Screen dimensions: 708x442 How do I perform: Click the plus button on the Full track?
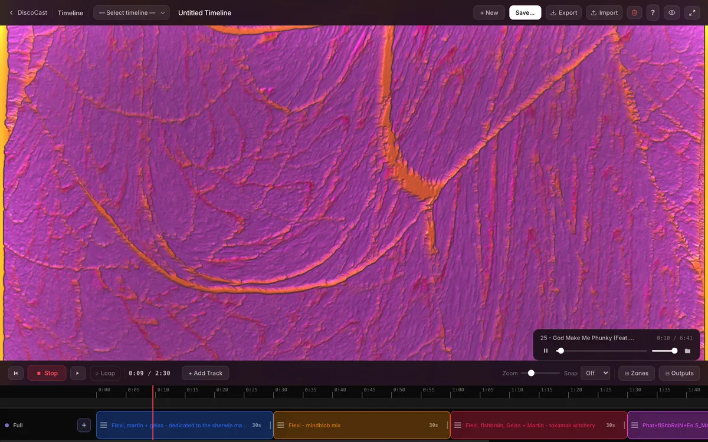pos(84,425)
